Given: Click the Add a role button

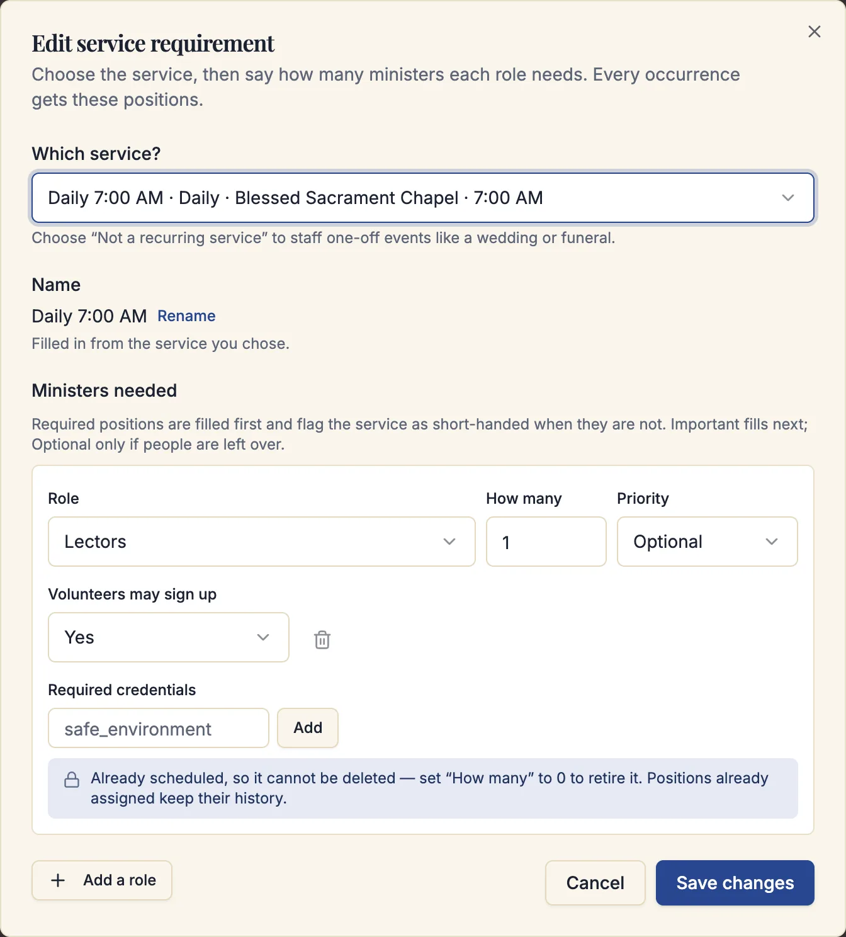Looking at the screenshot, I should [102, 880].
